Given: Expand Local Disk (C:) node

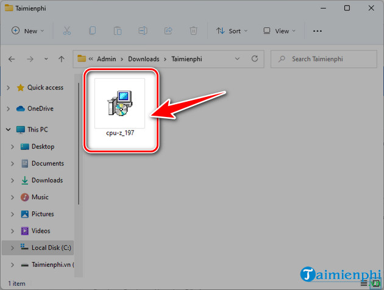Looking at the screenshot, I should [x=12, y=248].
